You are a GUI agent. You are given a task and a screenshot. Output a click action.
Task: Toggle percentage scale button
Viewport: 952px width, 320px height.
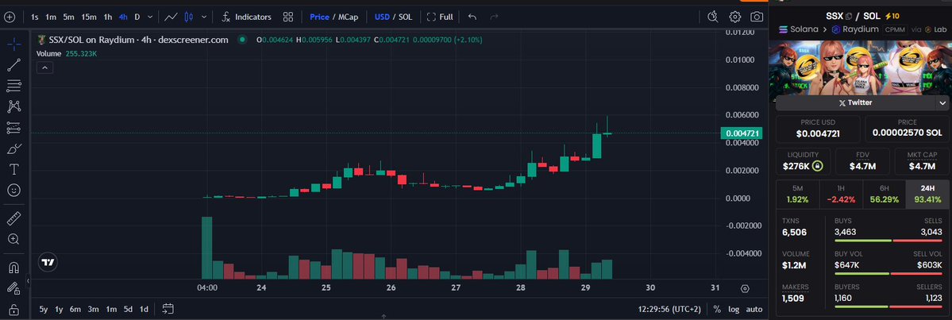click(717, 309)
